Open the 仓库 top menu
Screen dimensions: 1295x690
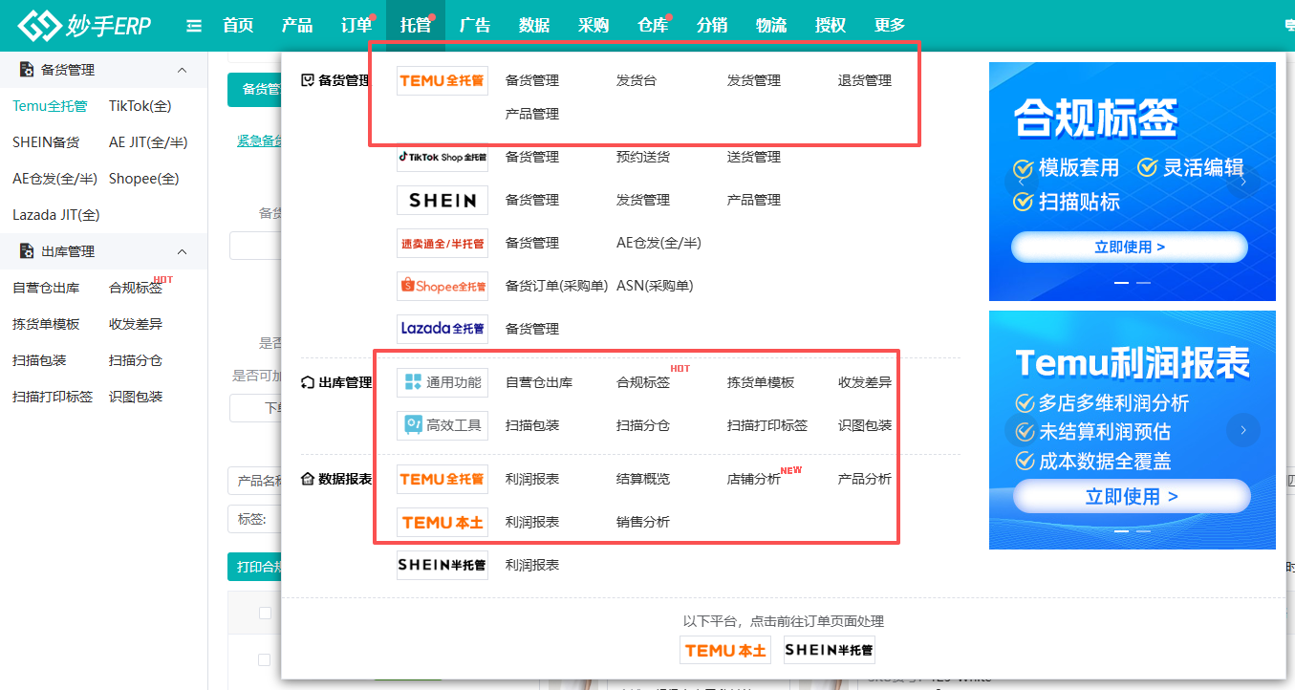coord(653,26)
